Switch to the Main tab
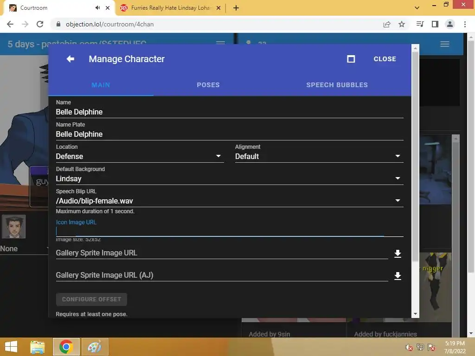 101,85
